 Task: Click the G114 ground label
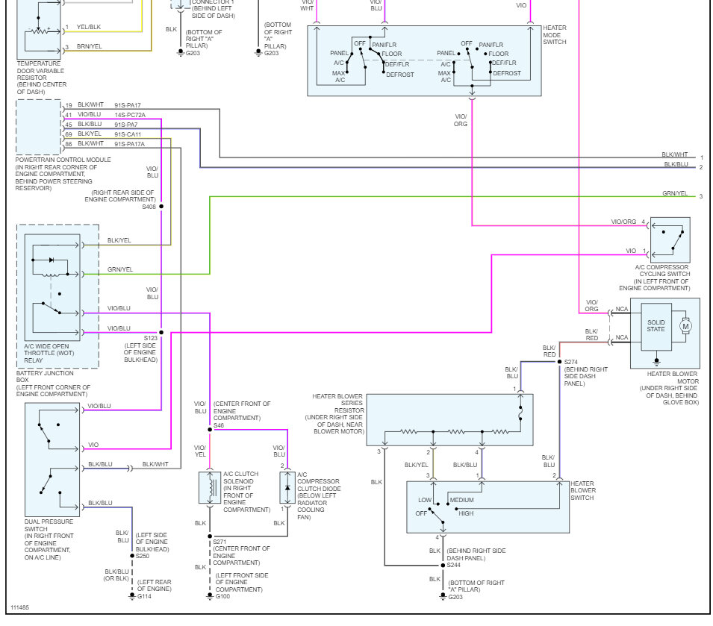pos(145,596)
